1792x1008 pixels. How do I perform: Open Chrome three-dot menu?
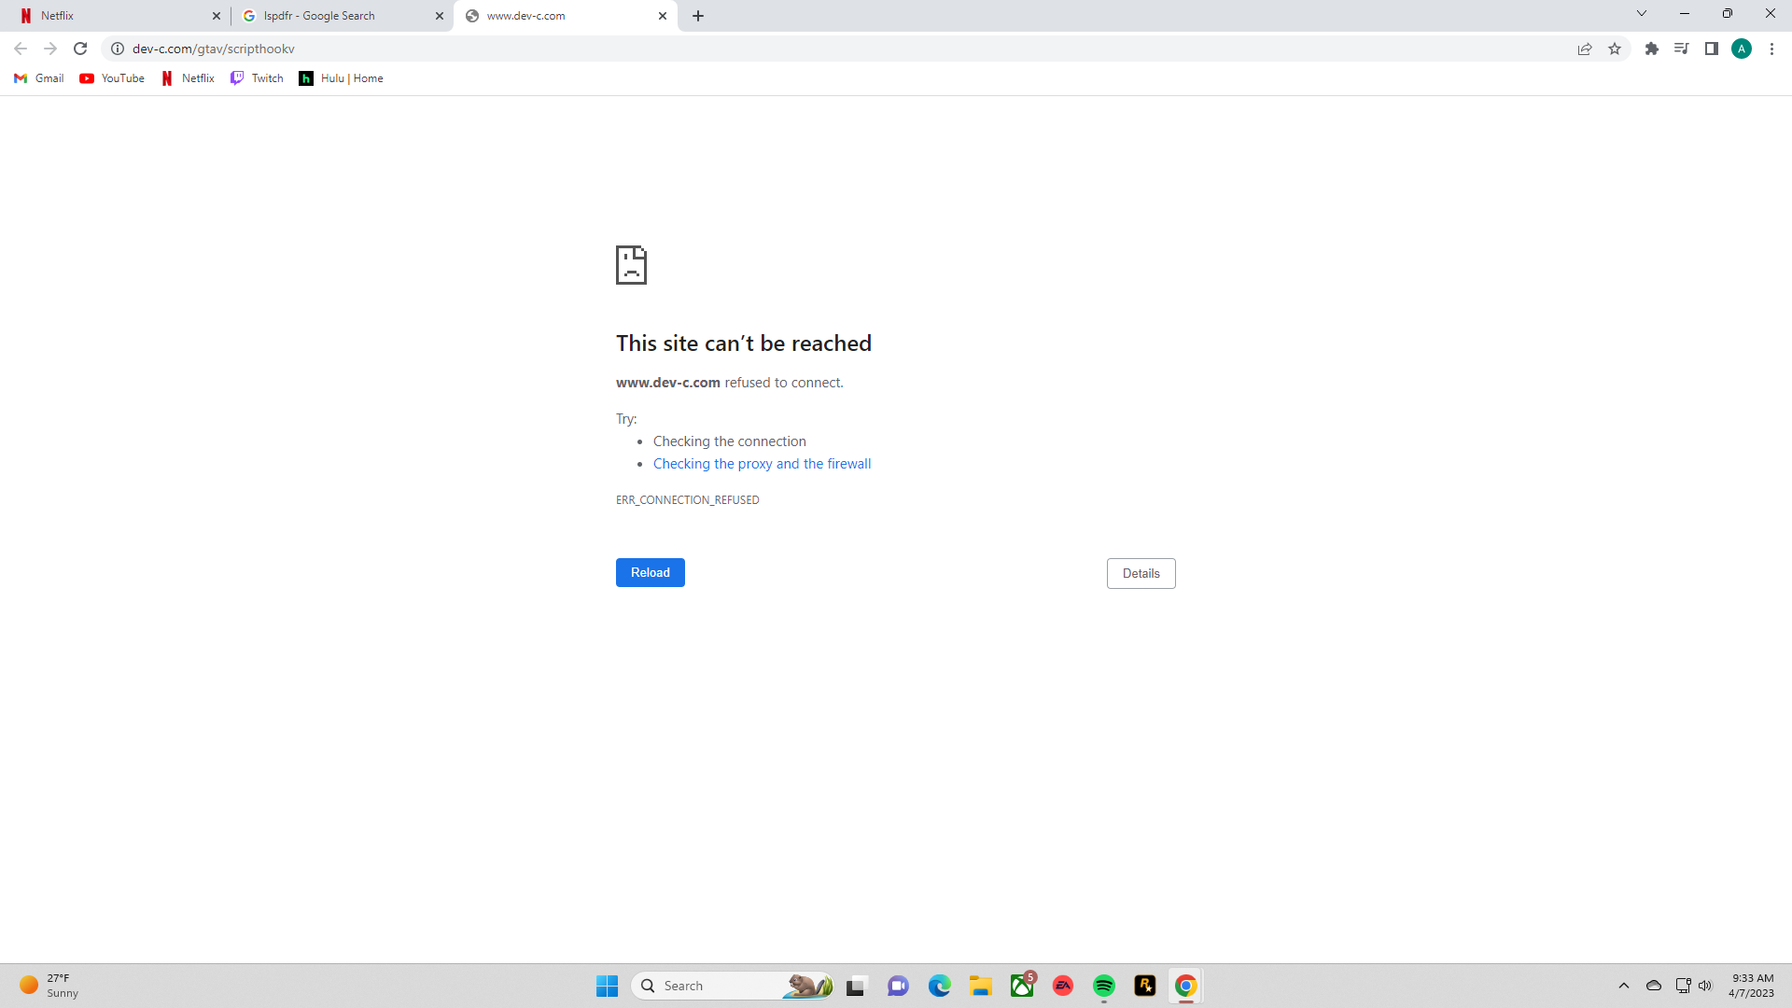1771,49
